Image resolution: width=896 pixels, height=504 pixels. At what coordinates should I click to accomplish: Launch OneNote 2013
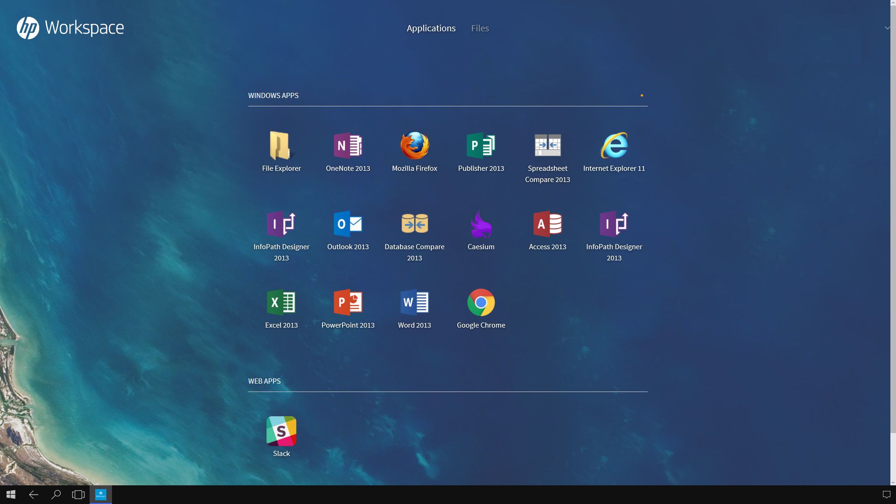(x=348, y=152)
